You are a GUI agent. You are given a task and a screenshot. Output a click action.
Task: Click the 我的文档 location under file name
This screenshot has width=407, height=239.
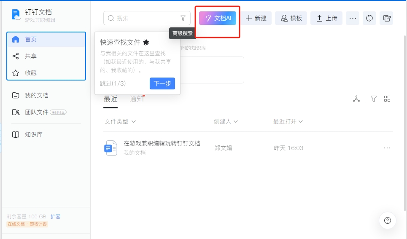[135, 153]
